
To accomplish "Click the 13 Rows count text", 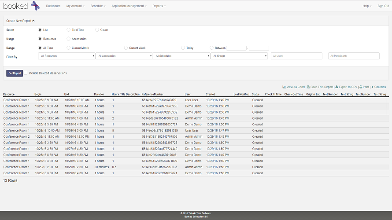I will (x=10, y=180).
